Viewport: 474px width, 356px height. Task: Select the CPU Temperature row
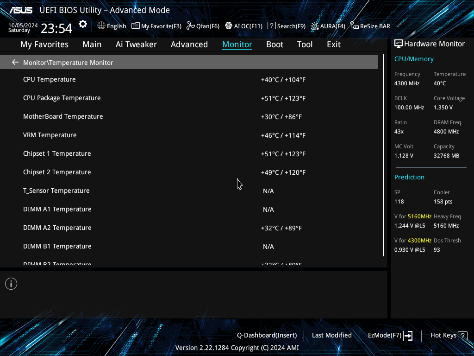(x=189, y=80)
